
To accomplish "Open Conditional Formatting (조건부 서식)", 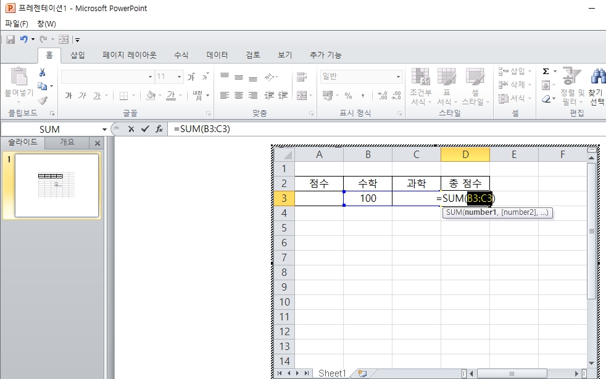I will [x=420, y=86].
